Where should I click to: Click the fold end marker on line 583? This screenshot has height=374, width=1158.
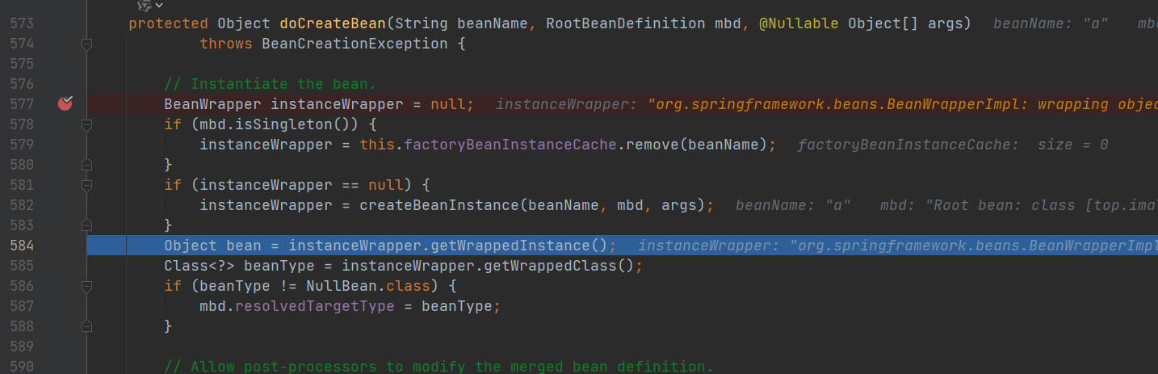(87, 225)
